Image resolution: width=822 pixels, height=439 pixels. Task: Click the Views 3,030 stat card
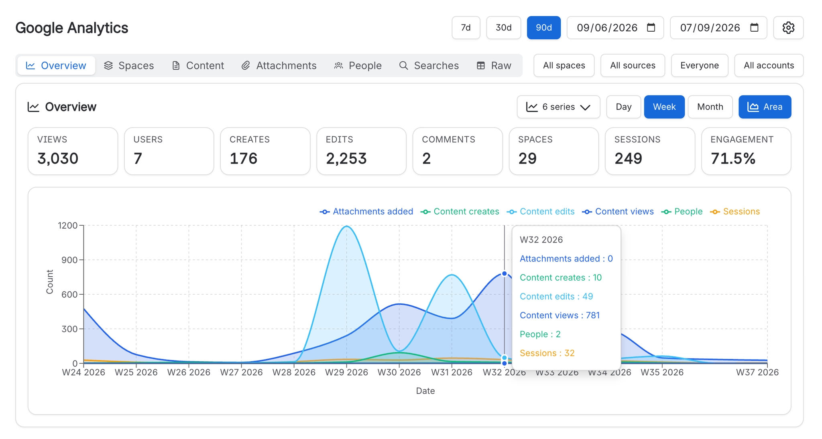coord(73,151)
